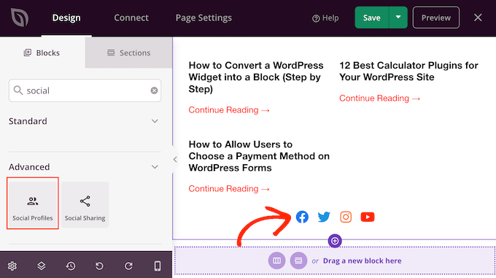Continue Reading under WordPress Widget post

229,110
